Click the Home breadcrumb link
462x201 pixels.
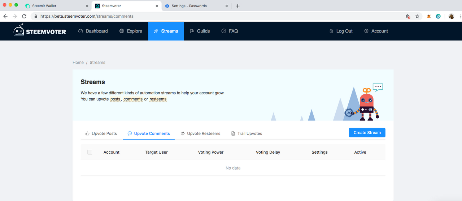pyautogui.click(x=78, y=63)
